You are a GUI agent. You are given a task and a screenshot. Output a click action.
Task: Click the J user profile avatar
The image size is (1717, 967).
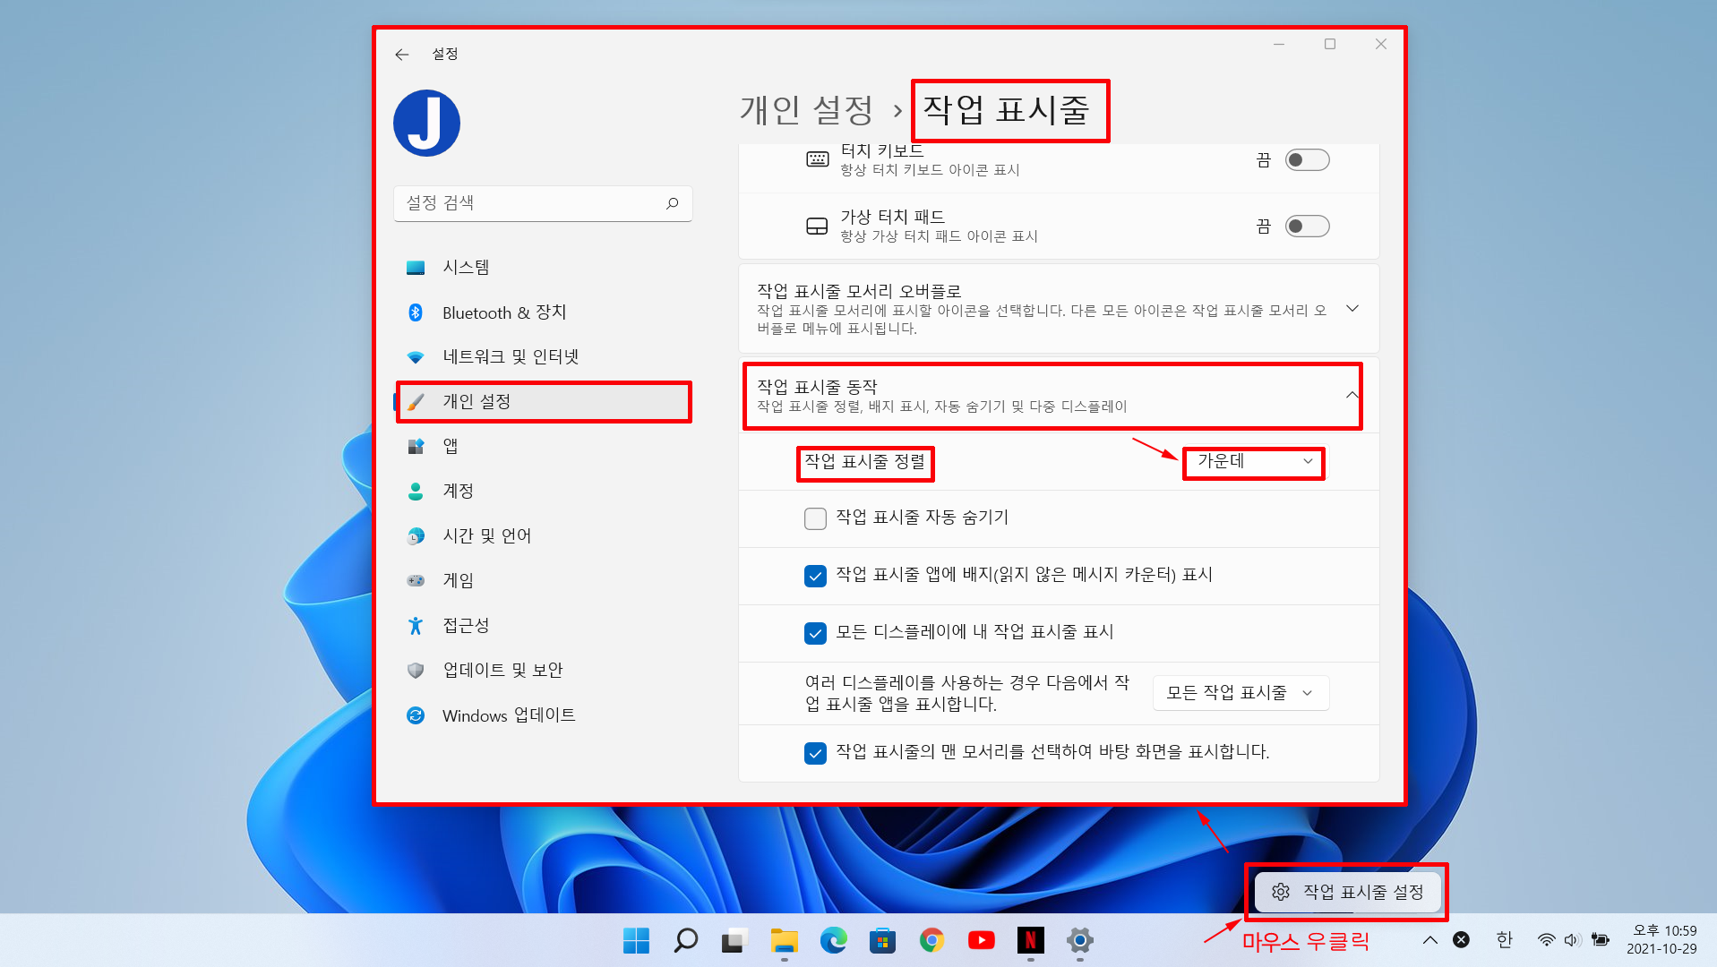coord(426,123)
